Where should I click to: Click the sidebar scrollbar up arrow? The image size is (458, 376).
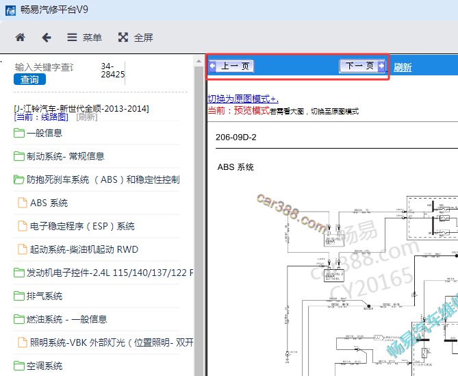click(x=199, y=62)
